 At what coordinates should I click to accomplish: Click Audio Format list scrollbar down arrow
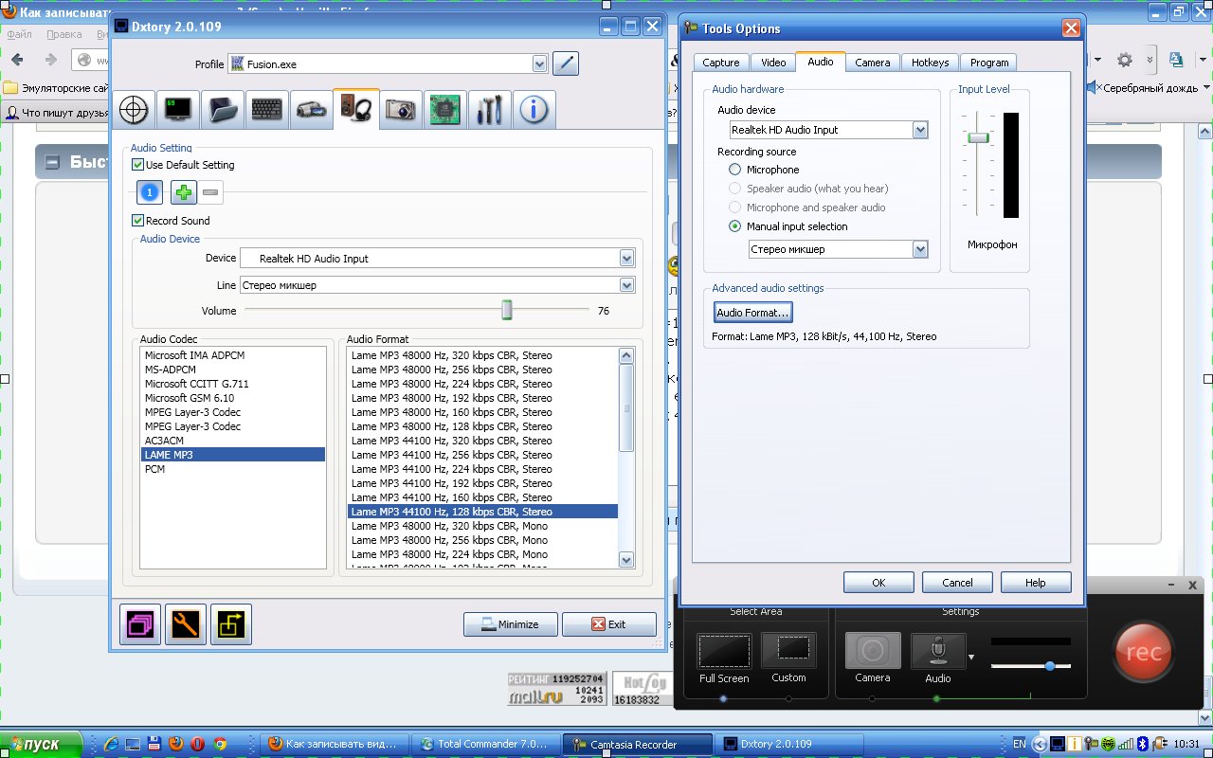click(626, 560)
